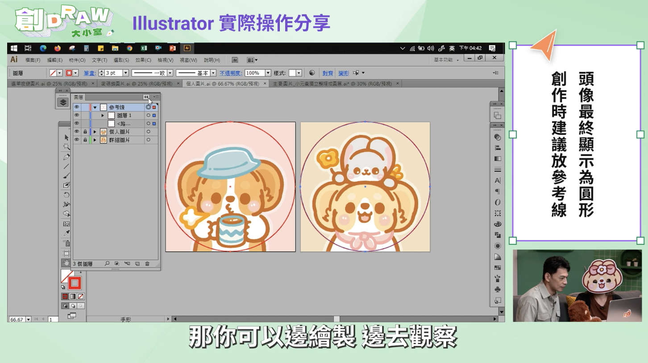Select the Line Segment tool
648x363 pixels.
(x=66, y=166)
